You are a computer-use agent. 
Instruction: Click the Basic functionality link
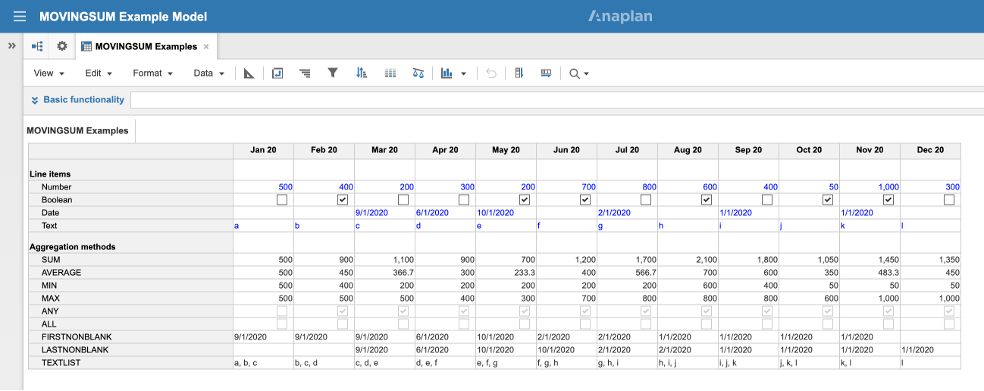[x=83, y=99]
